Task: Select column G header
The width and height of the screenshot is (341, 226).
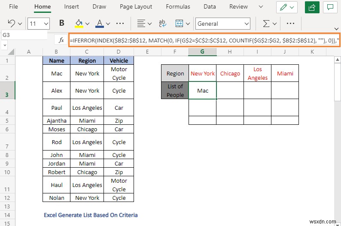Action: pyautogui.click(x=202, y=51)
